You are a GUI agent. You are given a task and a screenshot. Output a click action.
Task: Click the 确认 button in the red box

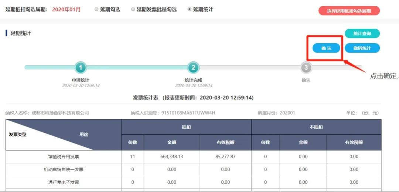click(326, 48)
